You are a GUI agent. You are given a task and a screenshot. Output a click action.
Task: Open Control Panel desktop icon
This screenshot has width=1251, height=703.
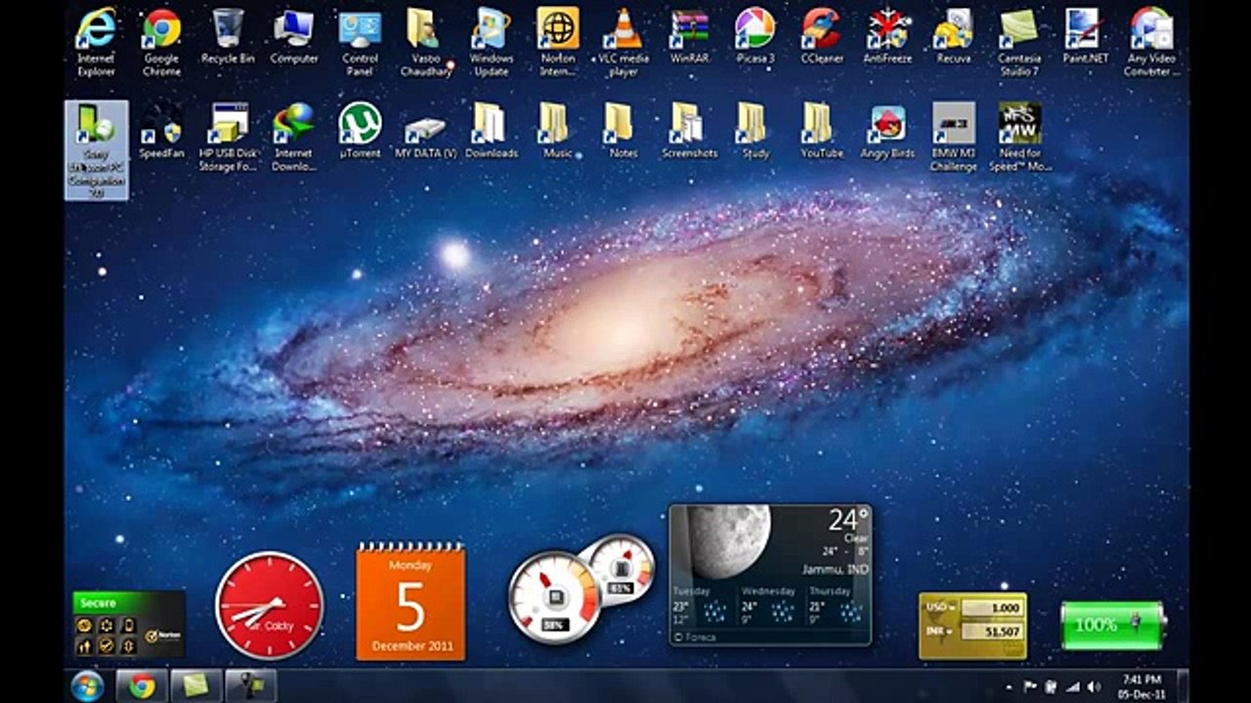tap(360, 41)
